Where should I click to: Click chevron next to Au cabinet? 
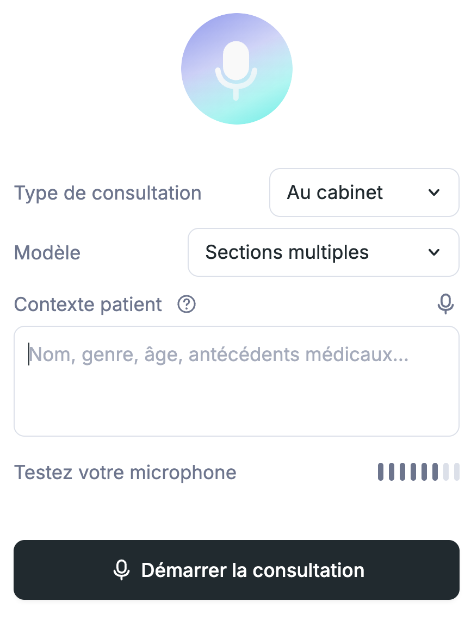click(x=434, y=193)
